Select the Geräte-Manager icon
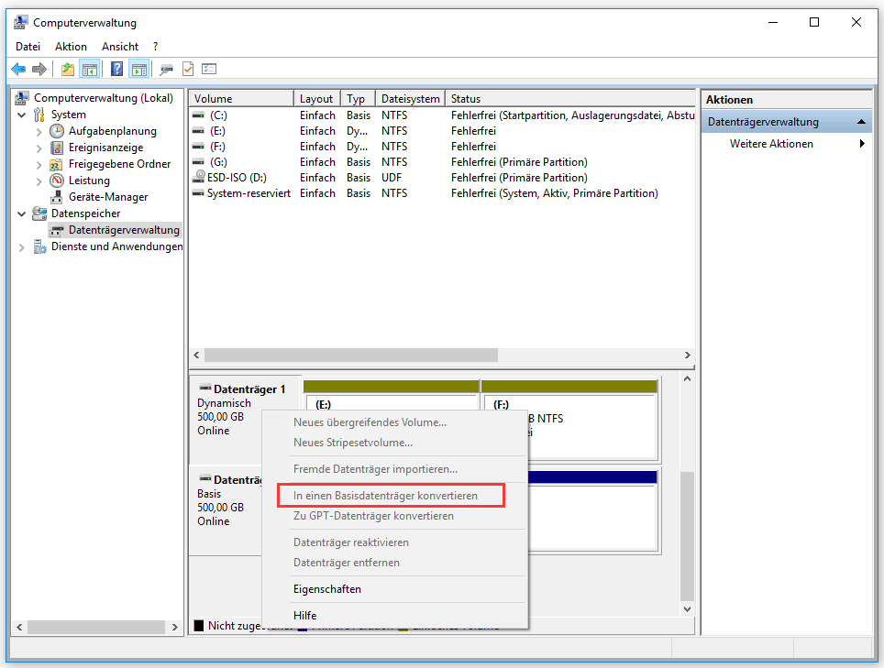The width and height of the screenshot is (884, 668). 56,197
